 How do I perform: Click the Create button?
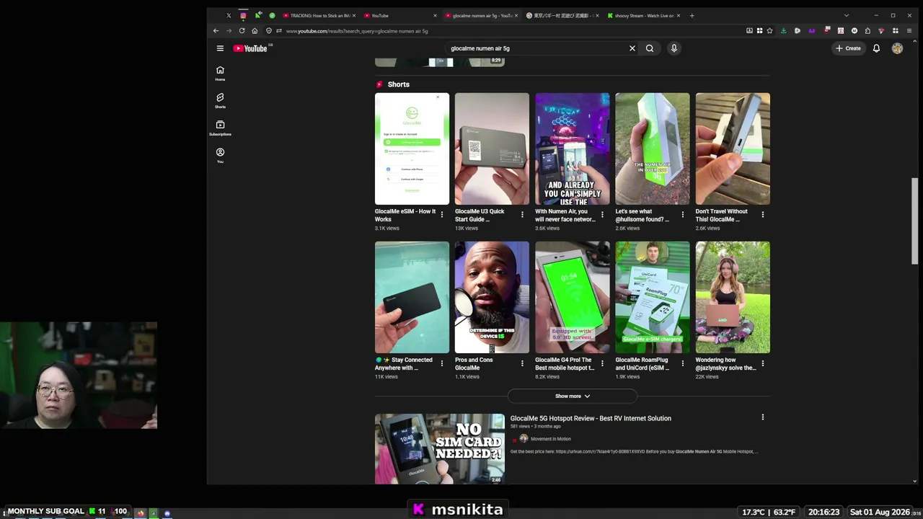pos(848,48)
